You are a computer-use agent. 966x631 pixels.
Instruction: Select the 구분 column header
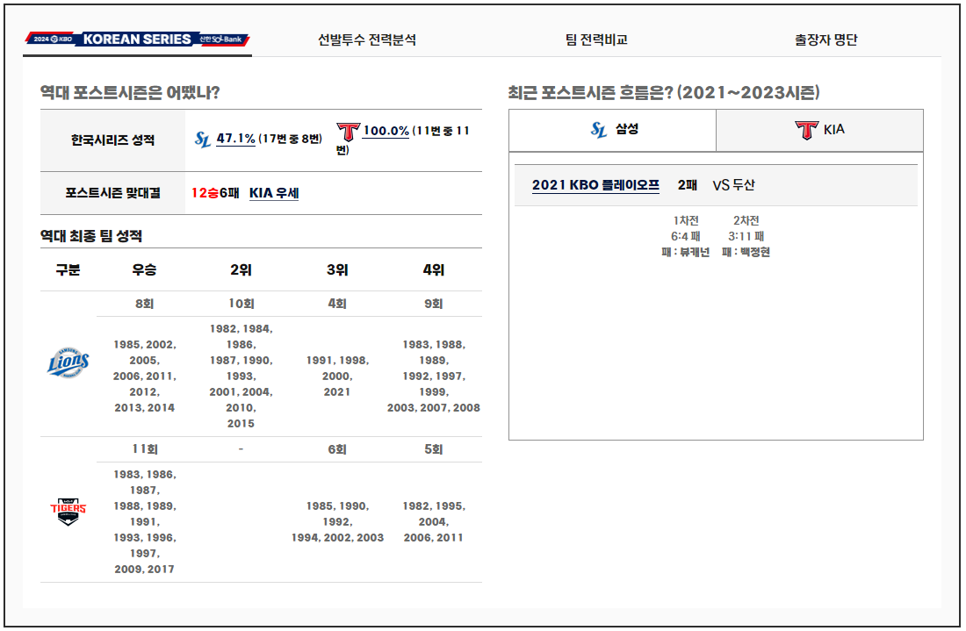tap(68, 269)
